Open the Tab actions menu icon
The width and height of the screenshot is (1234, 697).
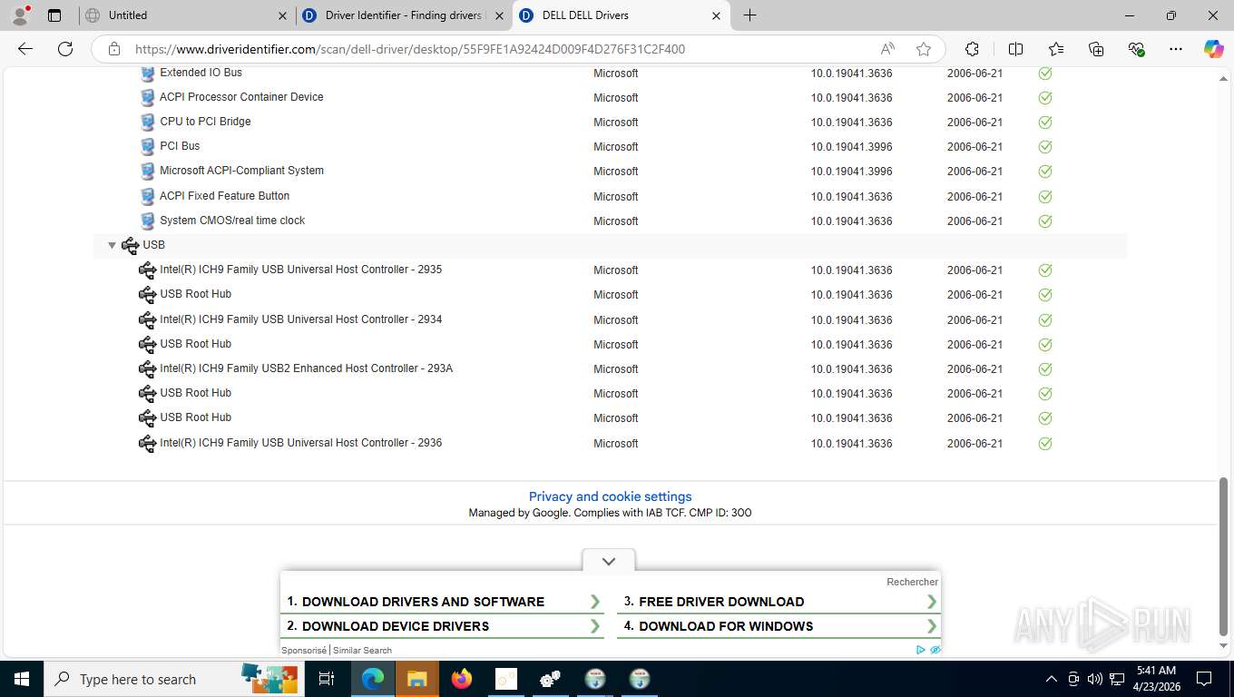pos(54,15)
